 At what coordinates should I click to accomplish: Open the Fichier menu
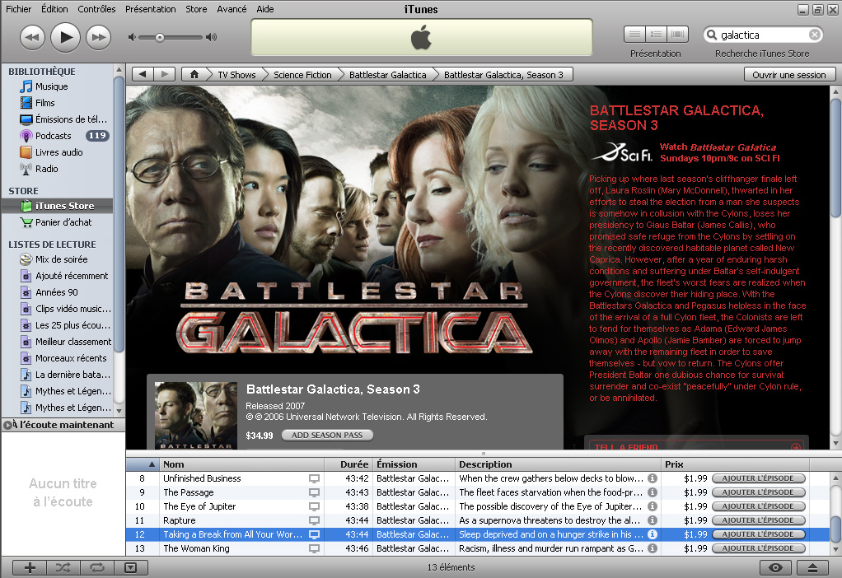coord(19,9)
